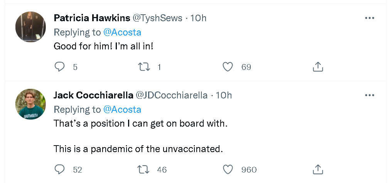This screenshot has height=183, width=388.
Task: Retweet Jack Cocchiarella's tweet
Action: coord(143,169)
